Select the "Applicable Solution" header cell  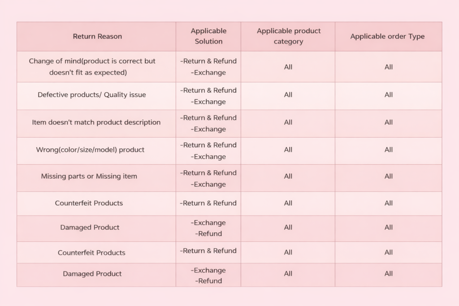(208, 36)
